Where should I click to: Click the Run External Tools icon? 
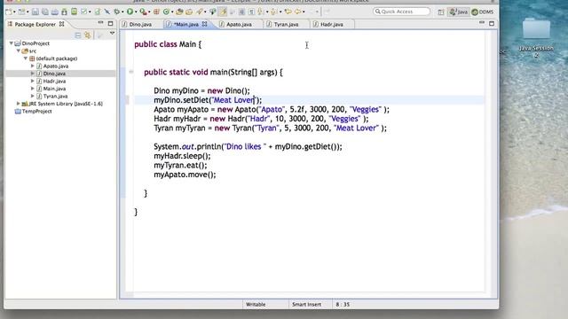pos(144,12)
